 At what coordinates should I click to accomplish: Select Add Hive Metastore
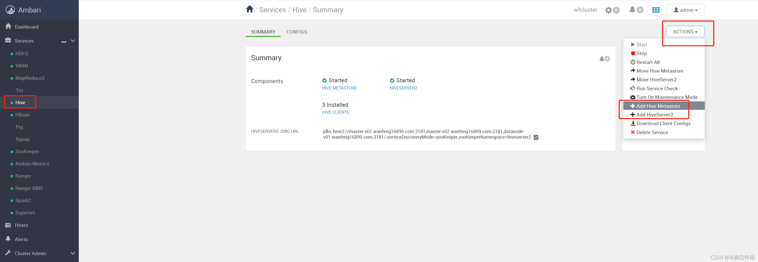click(664, 106)
